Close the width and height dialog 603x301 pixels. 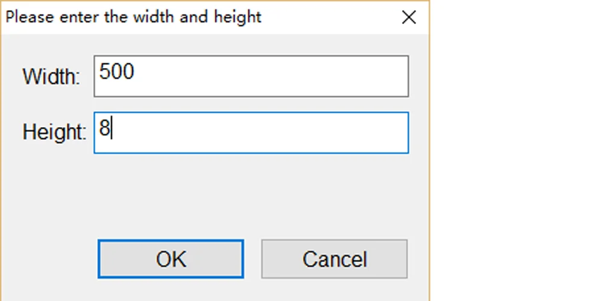pos(409,17)
